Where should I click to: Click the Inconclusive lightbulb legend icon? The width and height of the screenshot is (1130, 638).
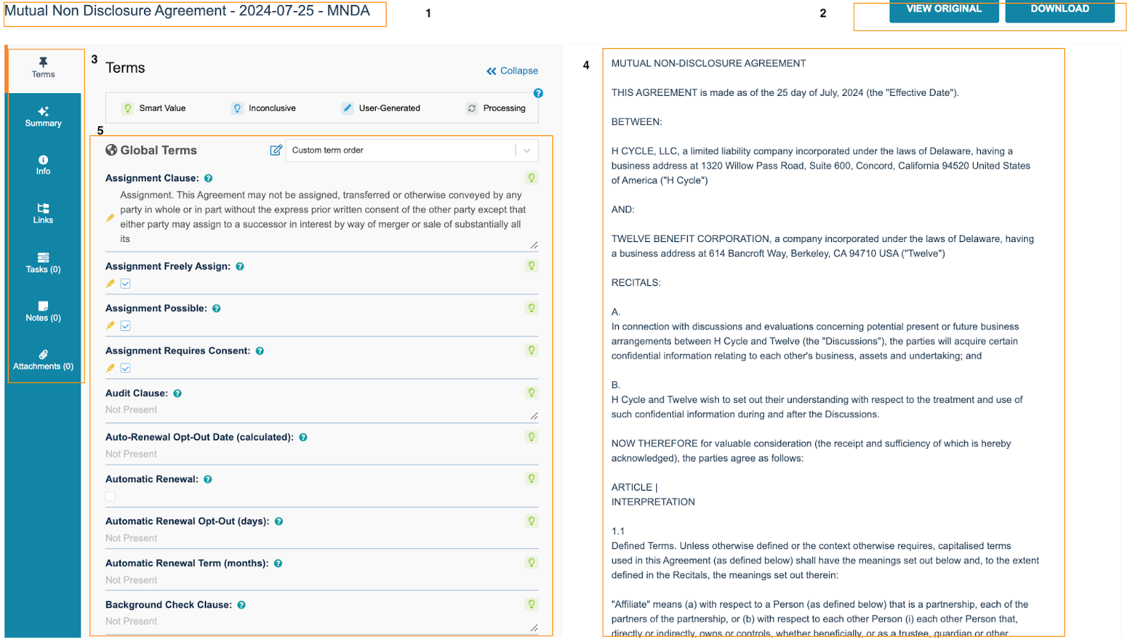click(237, 108)
